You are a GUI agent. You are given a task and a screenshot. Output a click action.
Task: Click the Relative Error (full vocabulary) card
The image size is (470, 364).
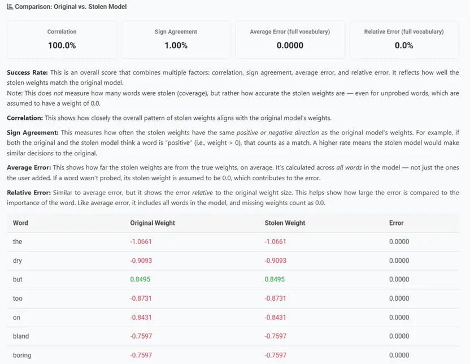[404, 40]
